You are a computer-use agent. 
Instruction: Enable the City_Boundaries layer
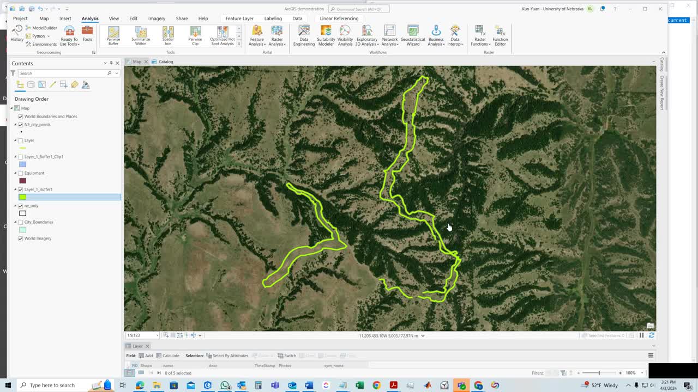(21, 222)
